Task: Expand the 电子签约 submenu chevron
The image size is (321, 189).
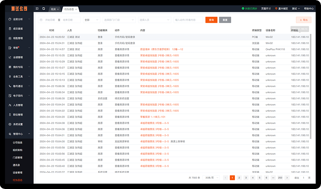Action: 29,95
